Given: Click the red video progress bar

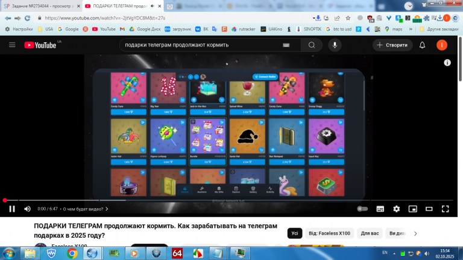Looking at the screenshot, I should [228, 200].
